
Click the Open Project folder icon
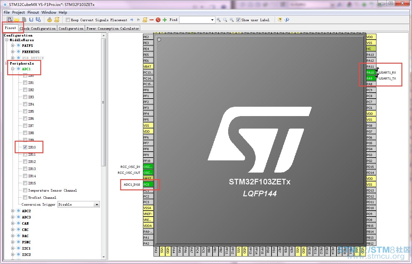tap(17, 20)
